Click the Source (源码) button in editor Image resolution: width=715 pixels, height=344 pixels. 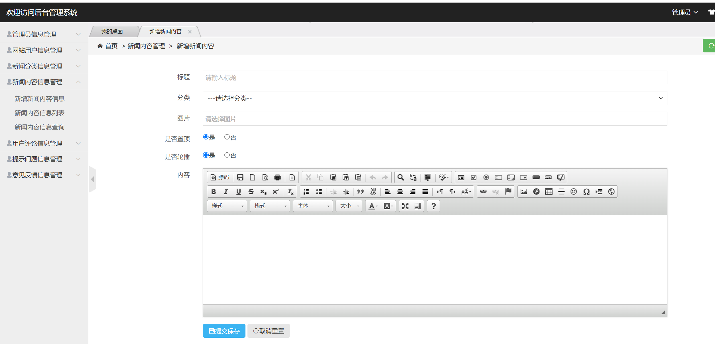220,177
